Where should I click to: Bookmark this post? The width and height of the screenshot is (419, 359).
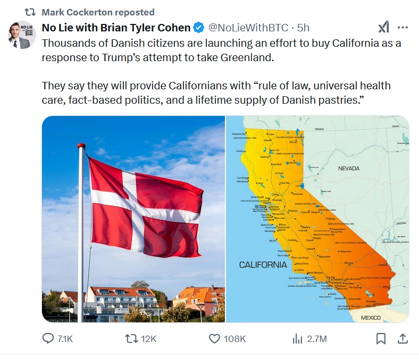381,339
